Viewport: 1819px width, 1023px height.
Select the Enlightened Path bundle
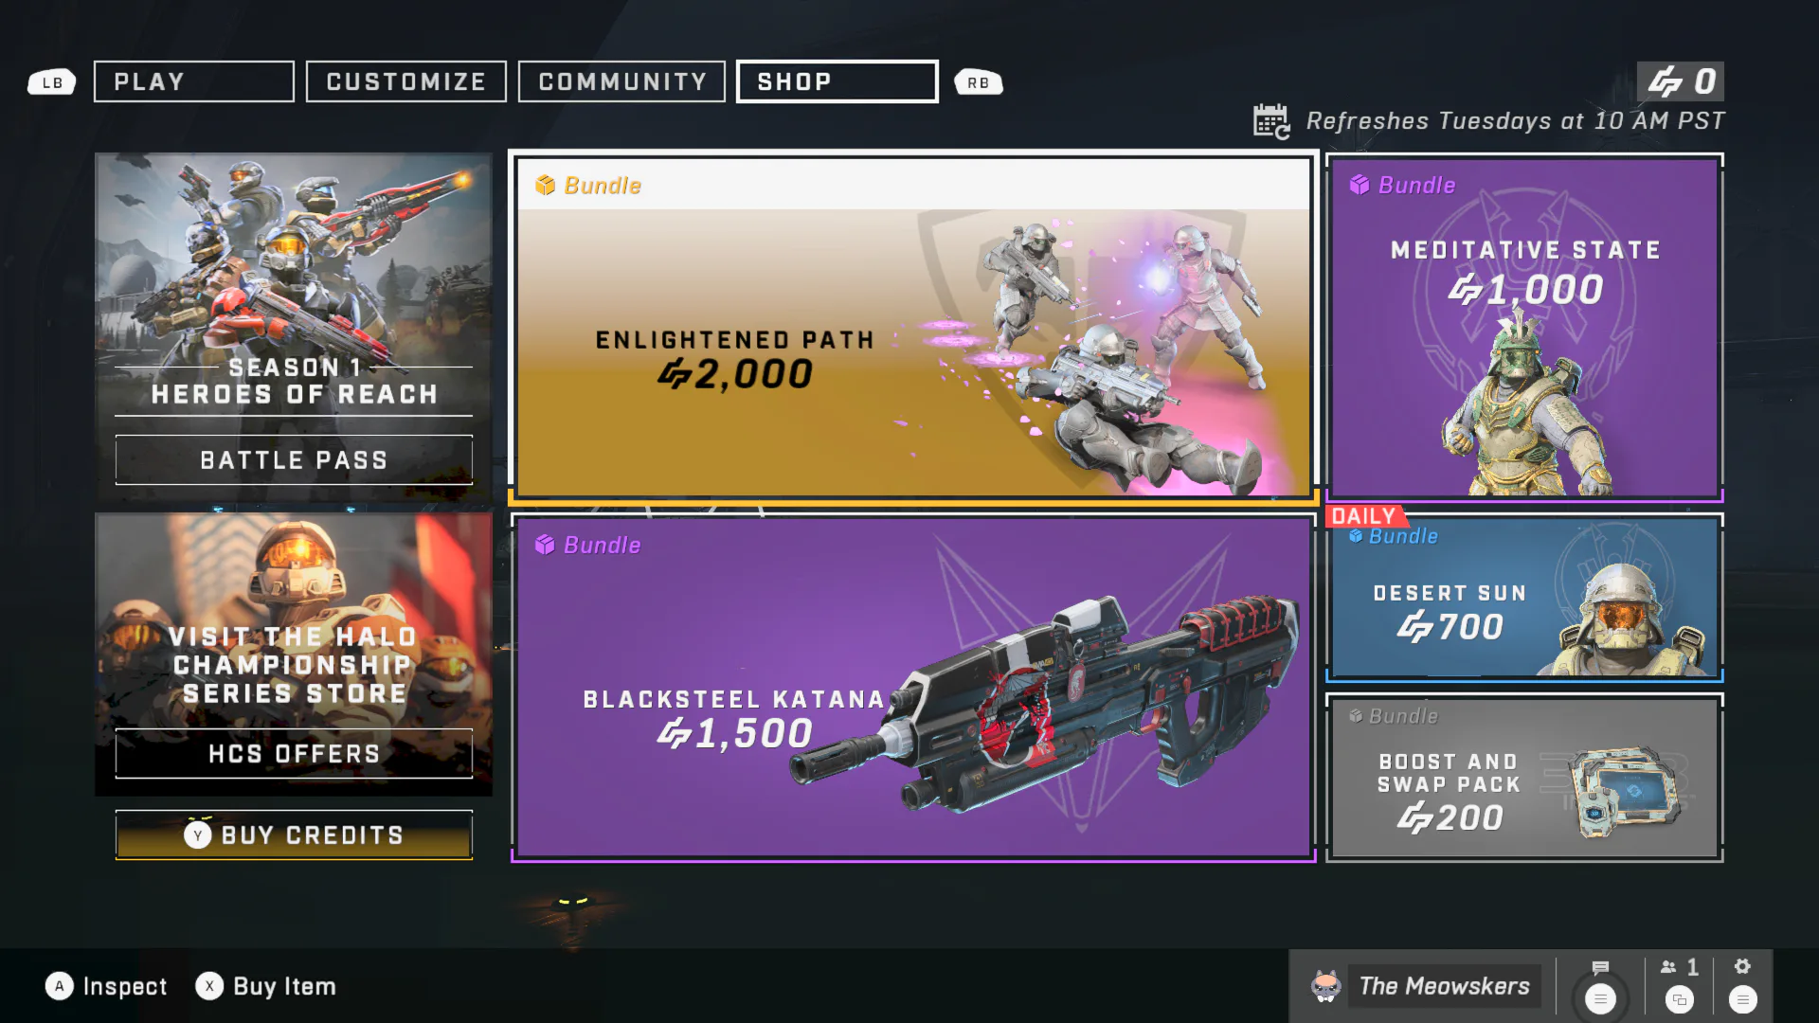point(913,327)
